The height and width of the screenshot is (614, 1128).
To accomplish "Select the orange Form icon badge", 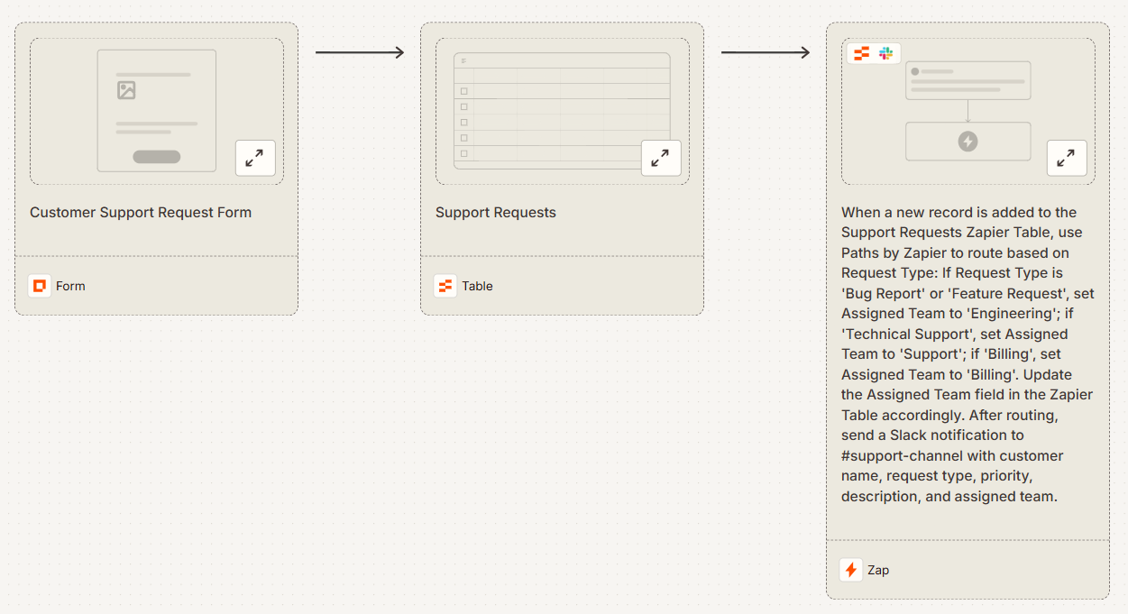I will [x=40, y=285].
